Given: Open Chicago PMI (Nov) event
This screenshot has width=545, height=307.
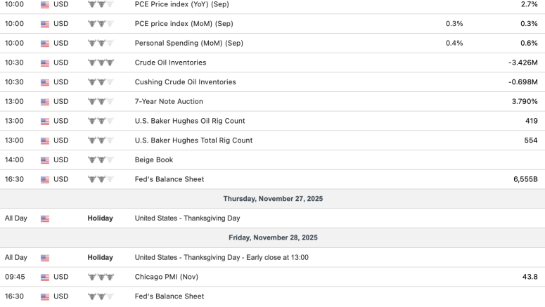Looking at the screenshot, I should click(167, 277).
